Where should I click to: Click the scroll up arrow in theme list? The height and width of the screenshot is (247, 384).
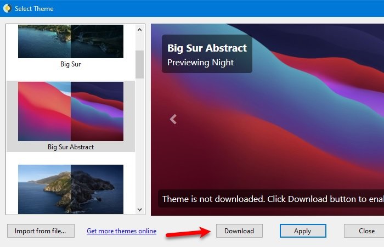(139, 30)
